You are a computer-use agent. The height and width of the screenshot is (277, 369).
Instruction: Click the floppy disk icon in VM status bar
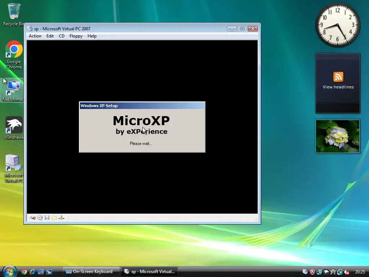point(47,217)
